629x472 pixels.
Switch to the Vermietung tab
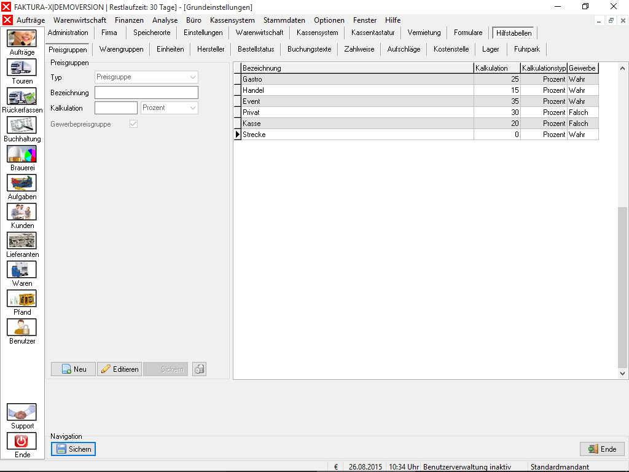click(x=424, y=33)
